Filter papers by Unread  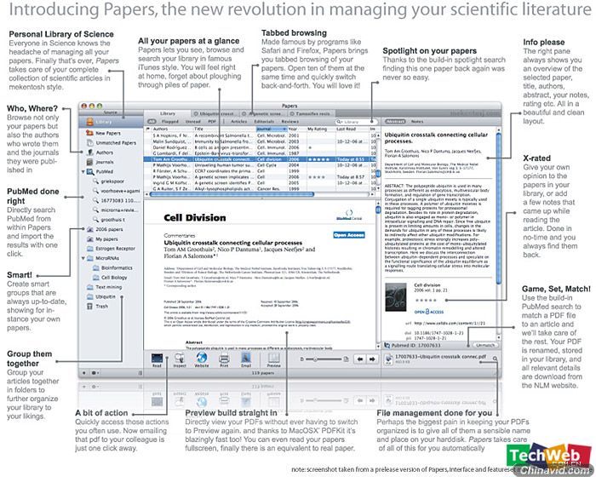point(192,121)
